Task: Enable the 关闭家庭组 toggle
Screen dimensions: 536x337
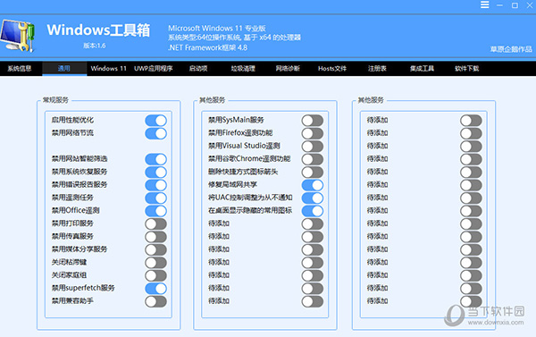Action: click(155, 275)
